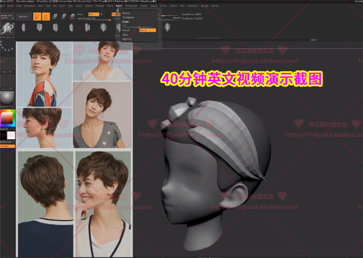The height and width of the screenshot is (258, 363).
Task: Toggle the Zadd button
Action: click(x=115, y=14)
